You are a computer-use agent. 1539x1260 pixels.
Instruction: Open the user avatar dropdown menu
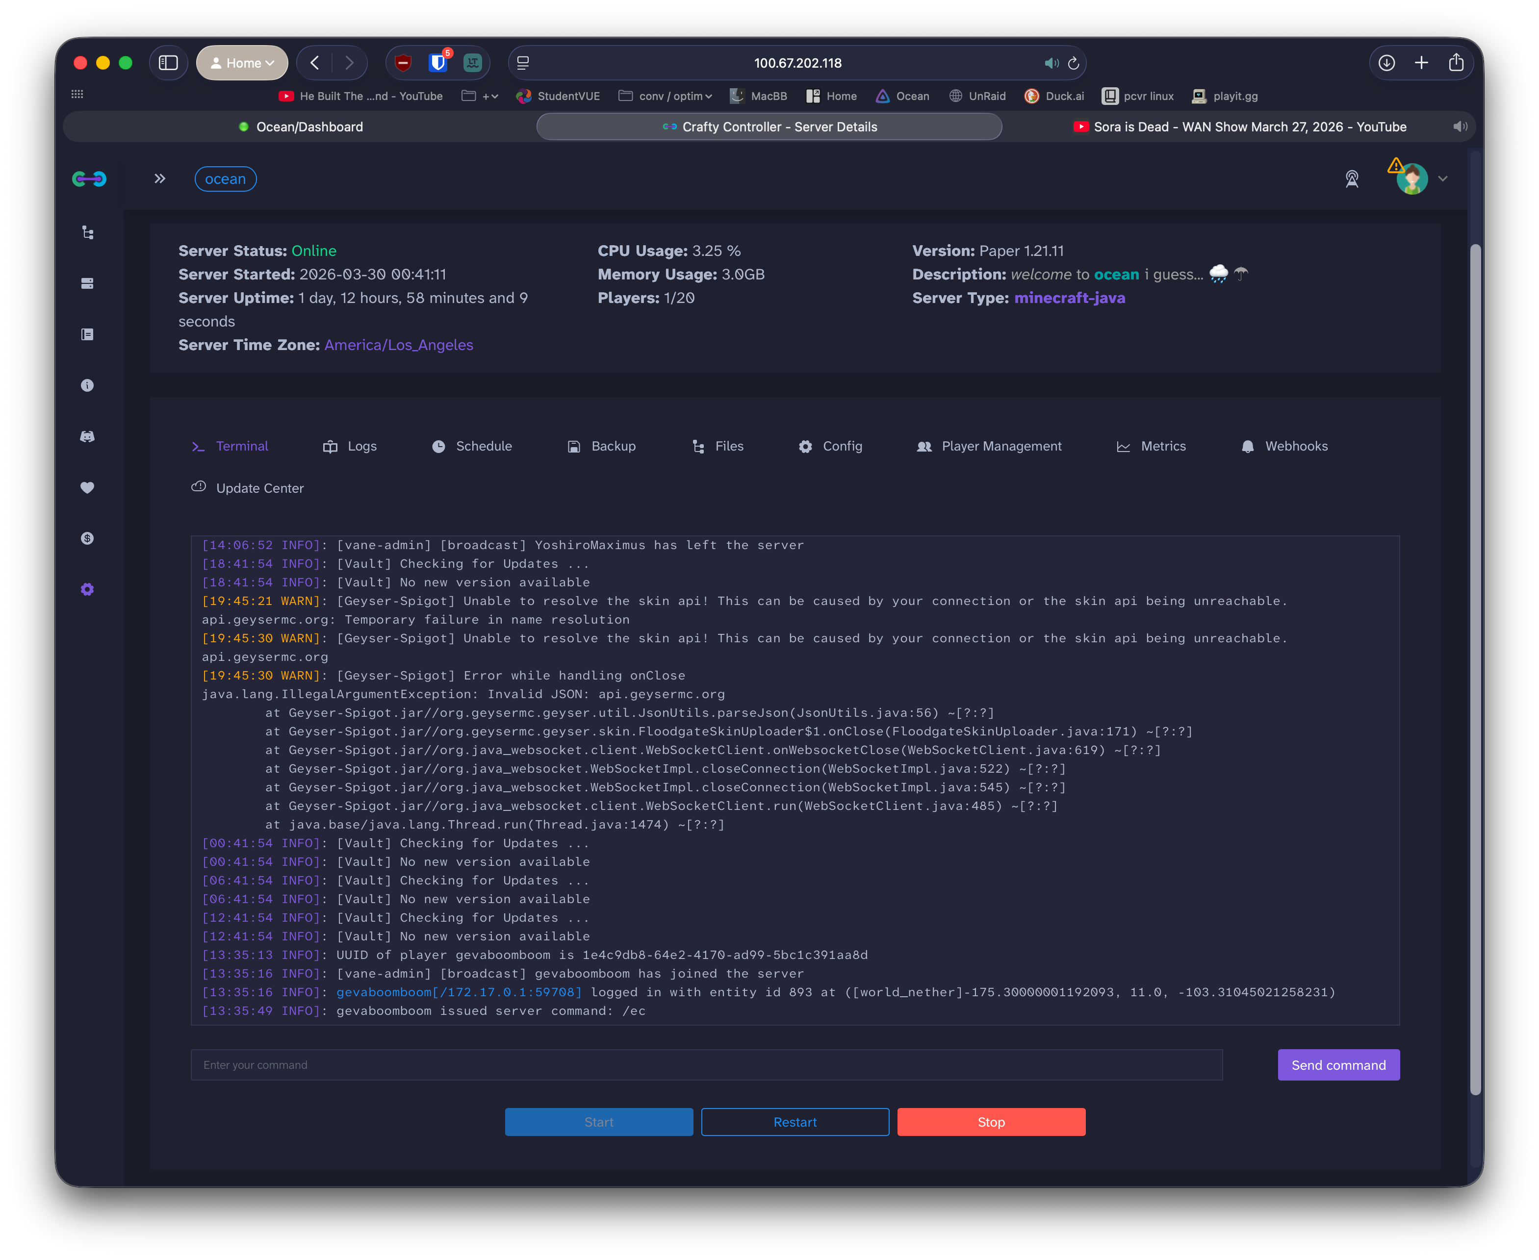click(x=1421, y=178)
